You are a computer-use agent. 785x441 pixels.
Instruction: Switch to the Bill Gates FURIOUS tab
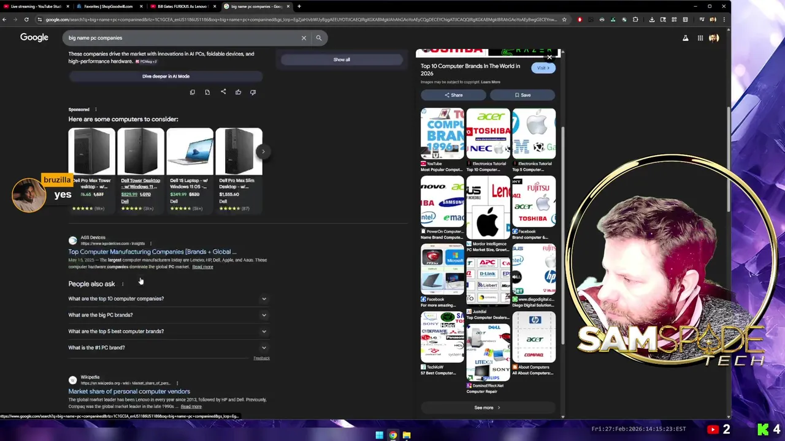(182, 6)
